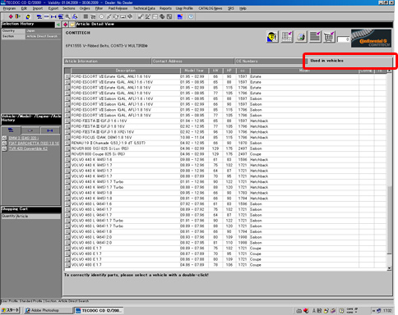Click the vehicle list vertical scrollbar thumb
This screenshot has width=398, height=315.
coord(389,220)
